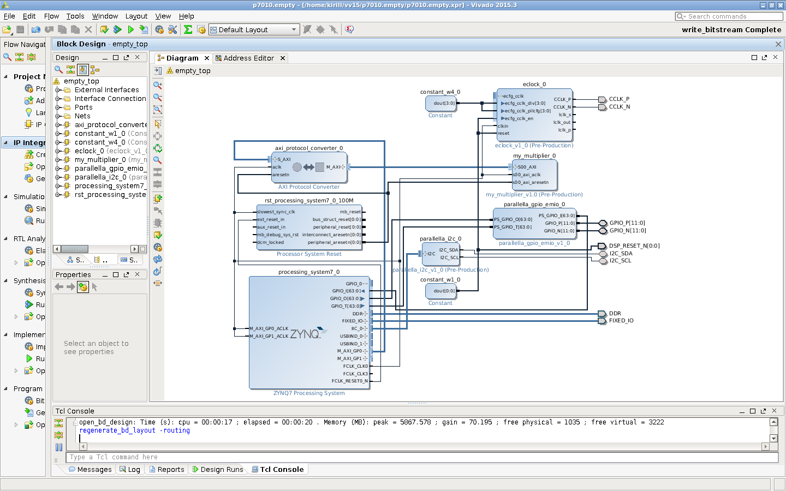
Task: Expand the External Interfaces tree node
Action: tap(57, 90)
